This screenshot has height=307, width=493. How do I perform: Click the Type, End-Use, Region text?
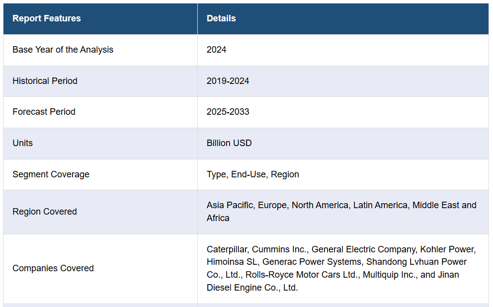(x=253, y=174)
